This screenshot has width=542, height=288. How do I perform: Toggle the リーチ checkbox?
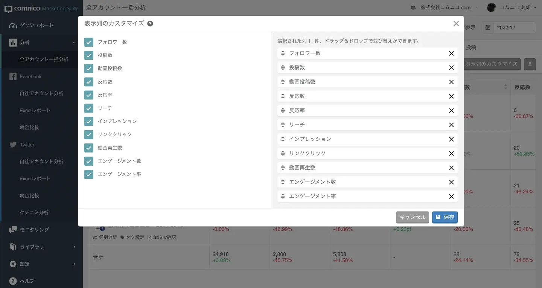pos(89,108)
